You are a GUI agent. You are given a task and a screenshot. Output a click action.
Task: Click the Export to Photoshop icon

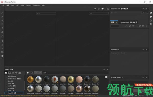[2, 52]
